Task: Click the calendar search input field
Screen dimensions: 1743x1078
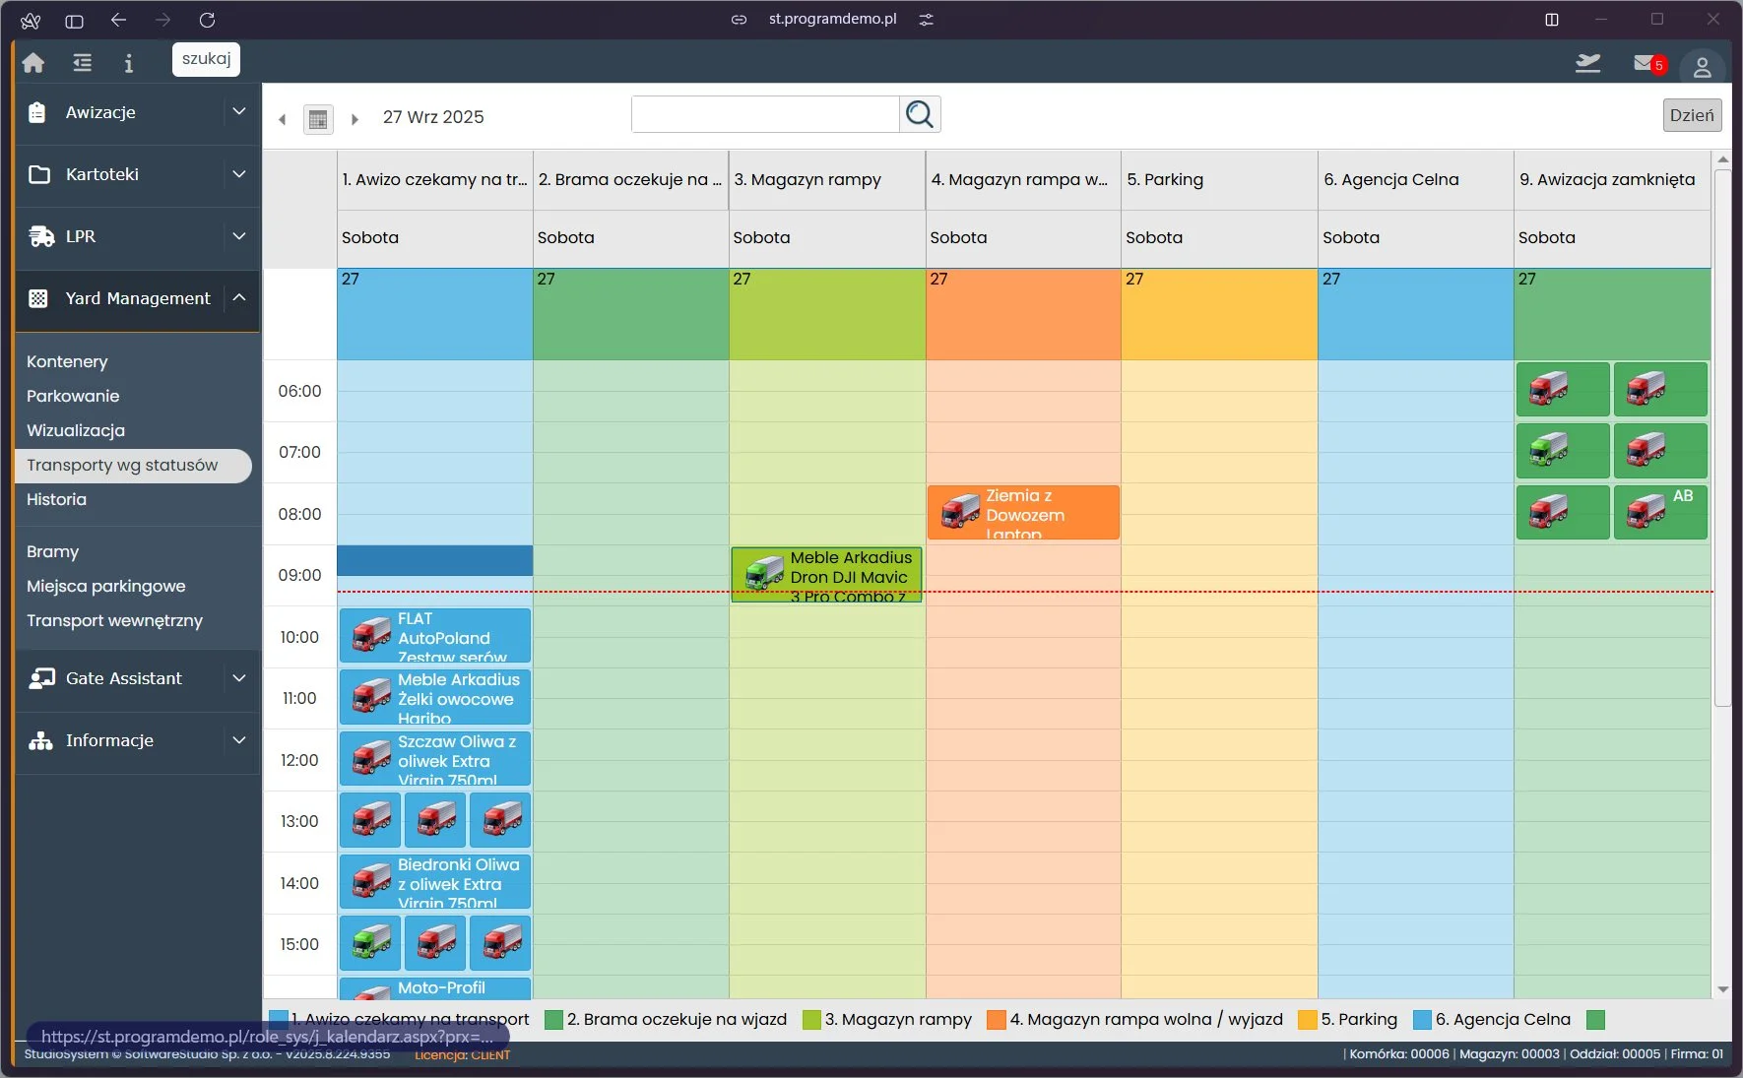Action: pyautogui.click(x=765, y=114)
